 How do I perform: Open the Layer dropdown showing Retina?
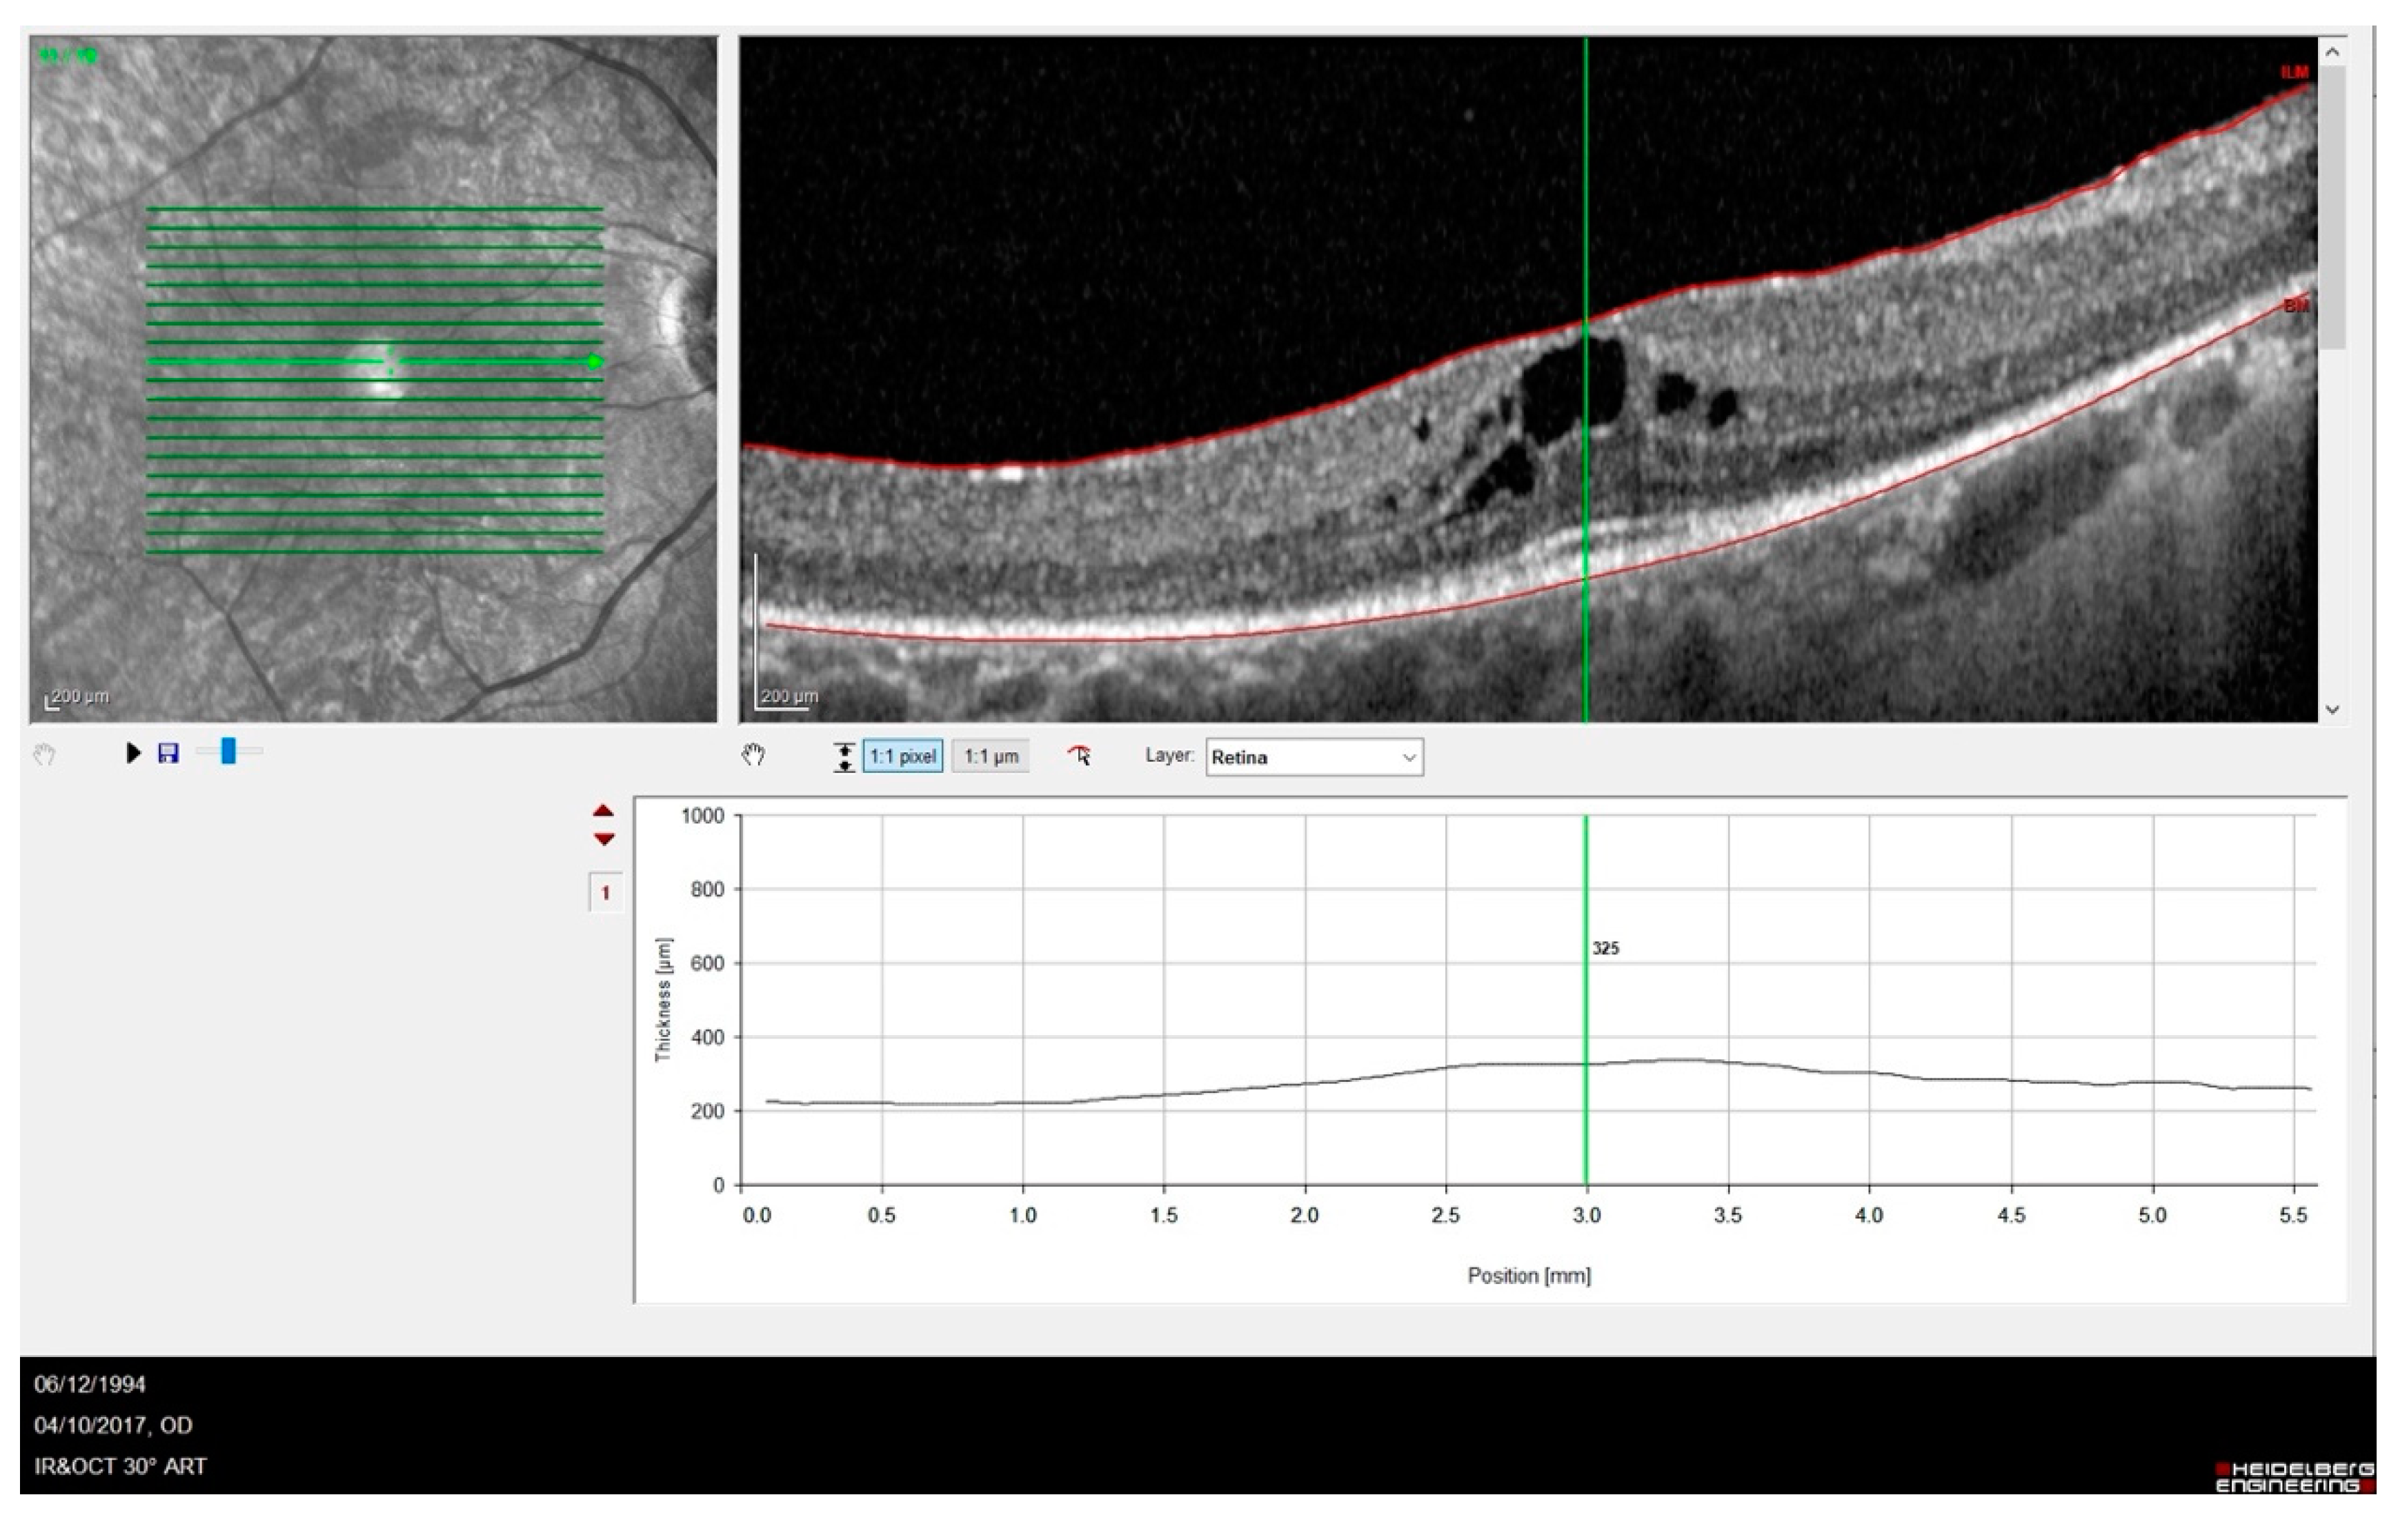click(1313, 757)
